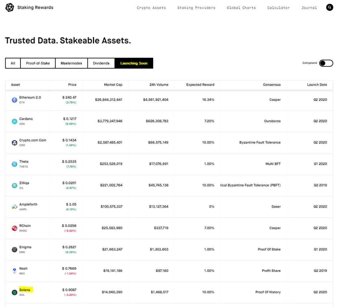Click Ethereum market cap $26,844,312,641
Screen dimensions: 339x307
coord(109,100)
